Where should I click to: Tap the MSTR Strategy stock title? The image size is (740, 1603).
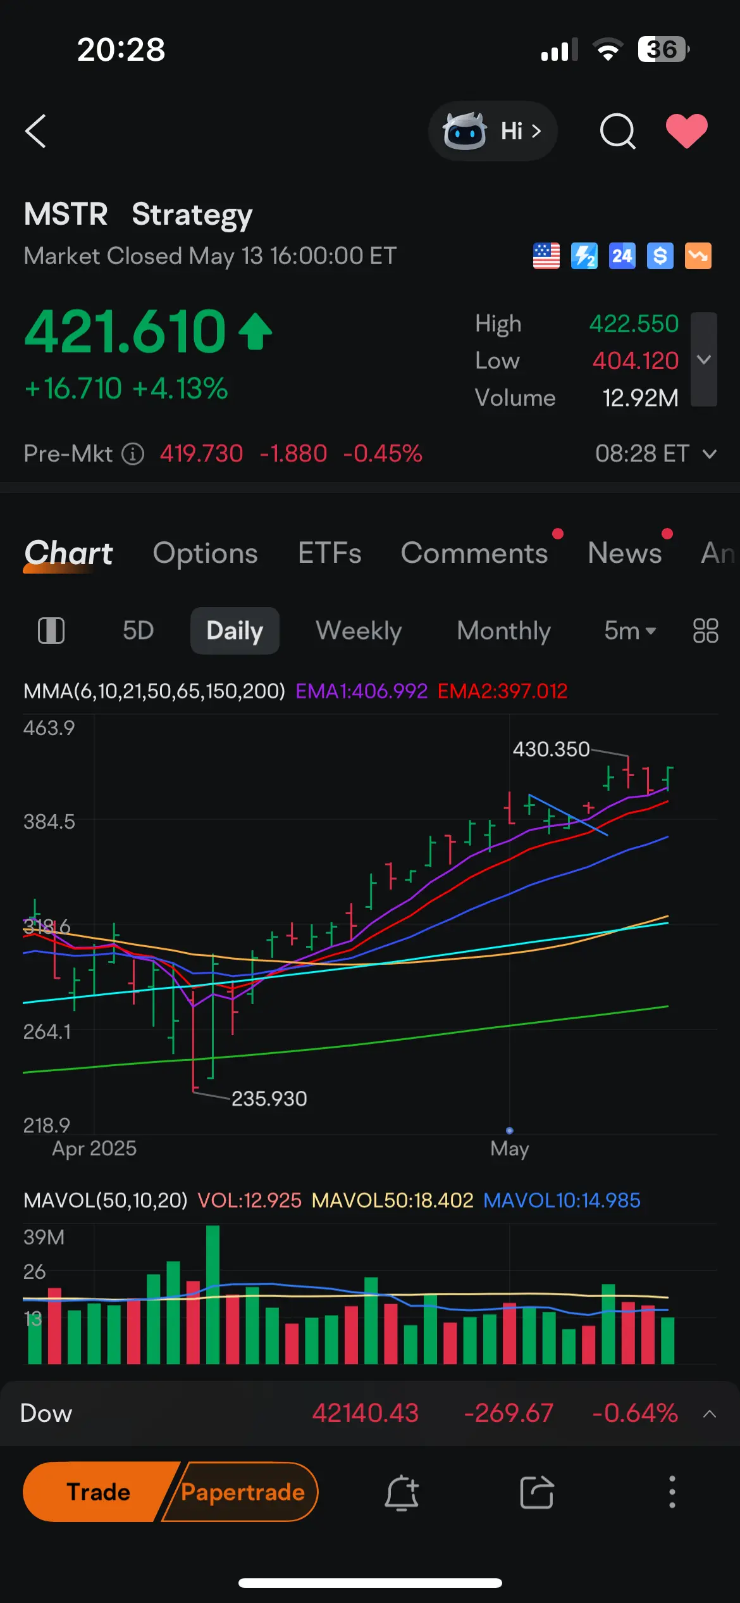pyautogui.click(x=138, y=215)
